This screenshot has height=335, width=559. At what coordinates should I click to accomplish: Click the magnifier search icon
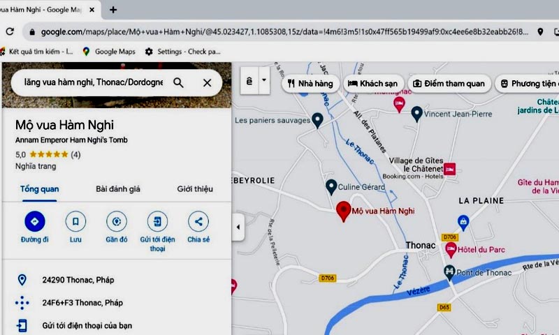[x=178, y=82]
